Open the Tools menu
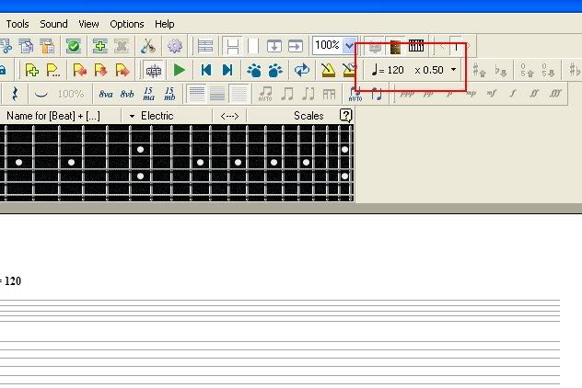The width and height of the screenshot is (582, 388). point(17,24)
